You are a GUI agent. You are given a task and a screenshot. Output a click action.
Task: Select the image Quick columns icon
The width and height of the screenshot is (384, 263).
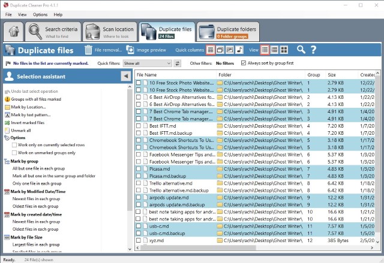[x=230, y=50]
